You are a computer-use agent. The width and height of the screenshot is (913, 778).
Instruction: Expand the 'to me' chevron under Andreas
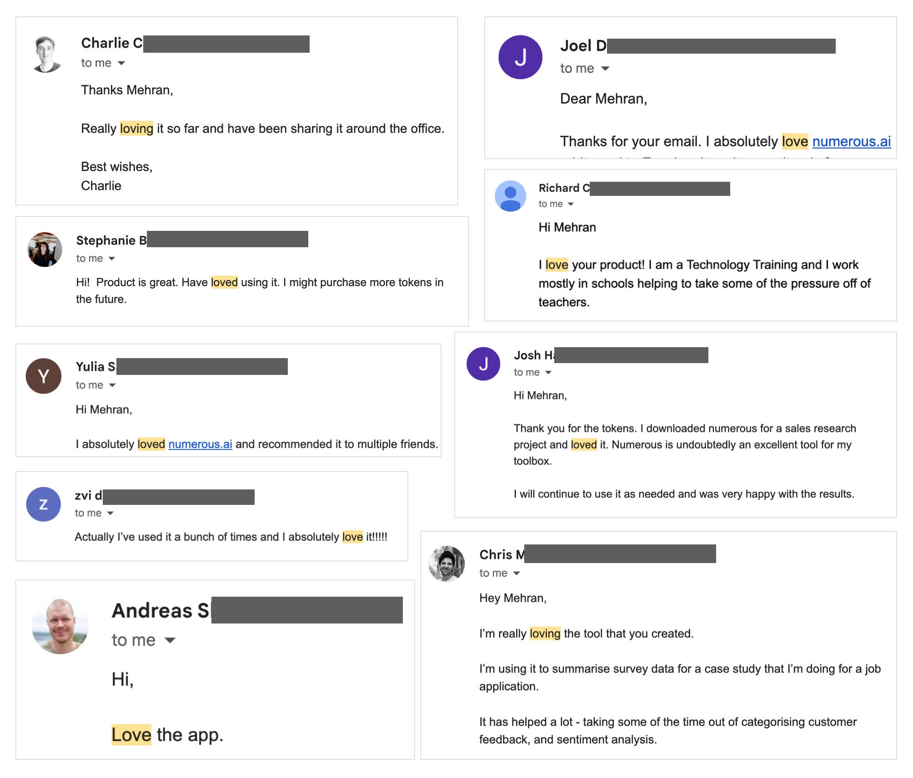[168, 641]
